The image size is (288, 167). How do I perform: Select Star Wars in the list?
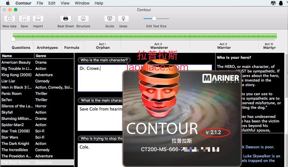(37, 137)
